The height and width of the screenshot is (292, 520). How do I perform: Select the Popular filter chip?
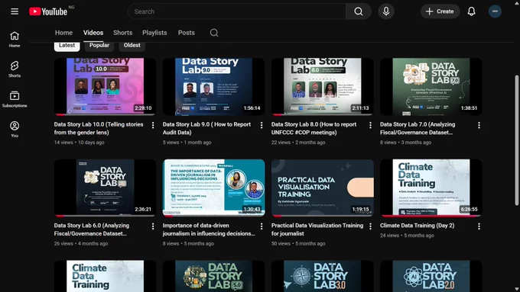click(99, 46)
